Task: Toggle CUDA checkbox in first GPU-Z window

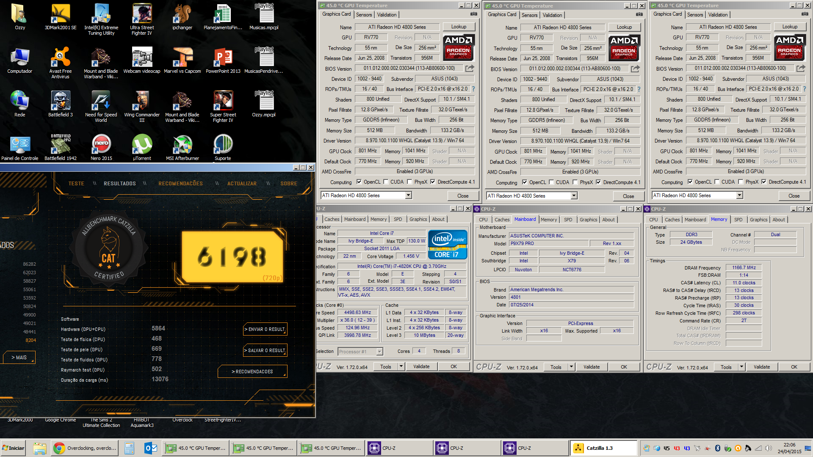Action: 386,182
